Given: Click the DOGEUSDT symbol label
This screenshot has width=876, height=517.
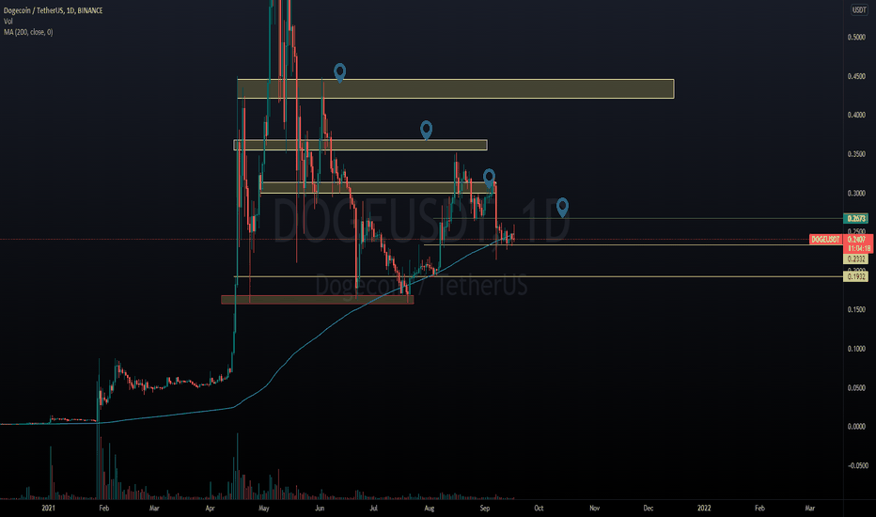Looking at the screenshot, I should click(x=825, y=239).
